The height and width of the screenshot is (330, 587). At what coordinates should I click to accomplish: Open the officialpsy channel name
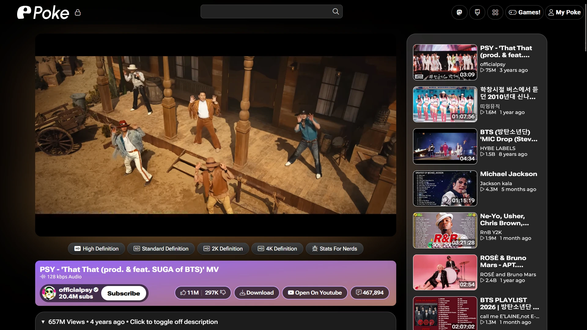tap(76, 290)
